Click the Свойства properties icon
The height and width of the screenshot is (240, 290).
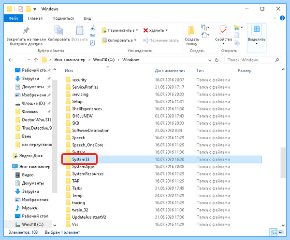[x=223, y=30]
